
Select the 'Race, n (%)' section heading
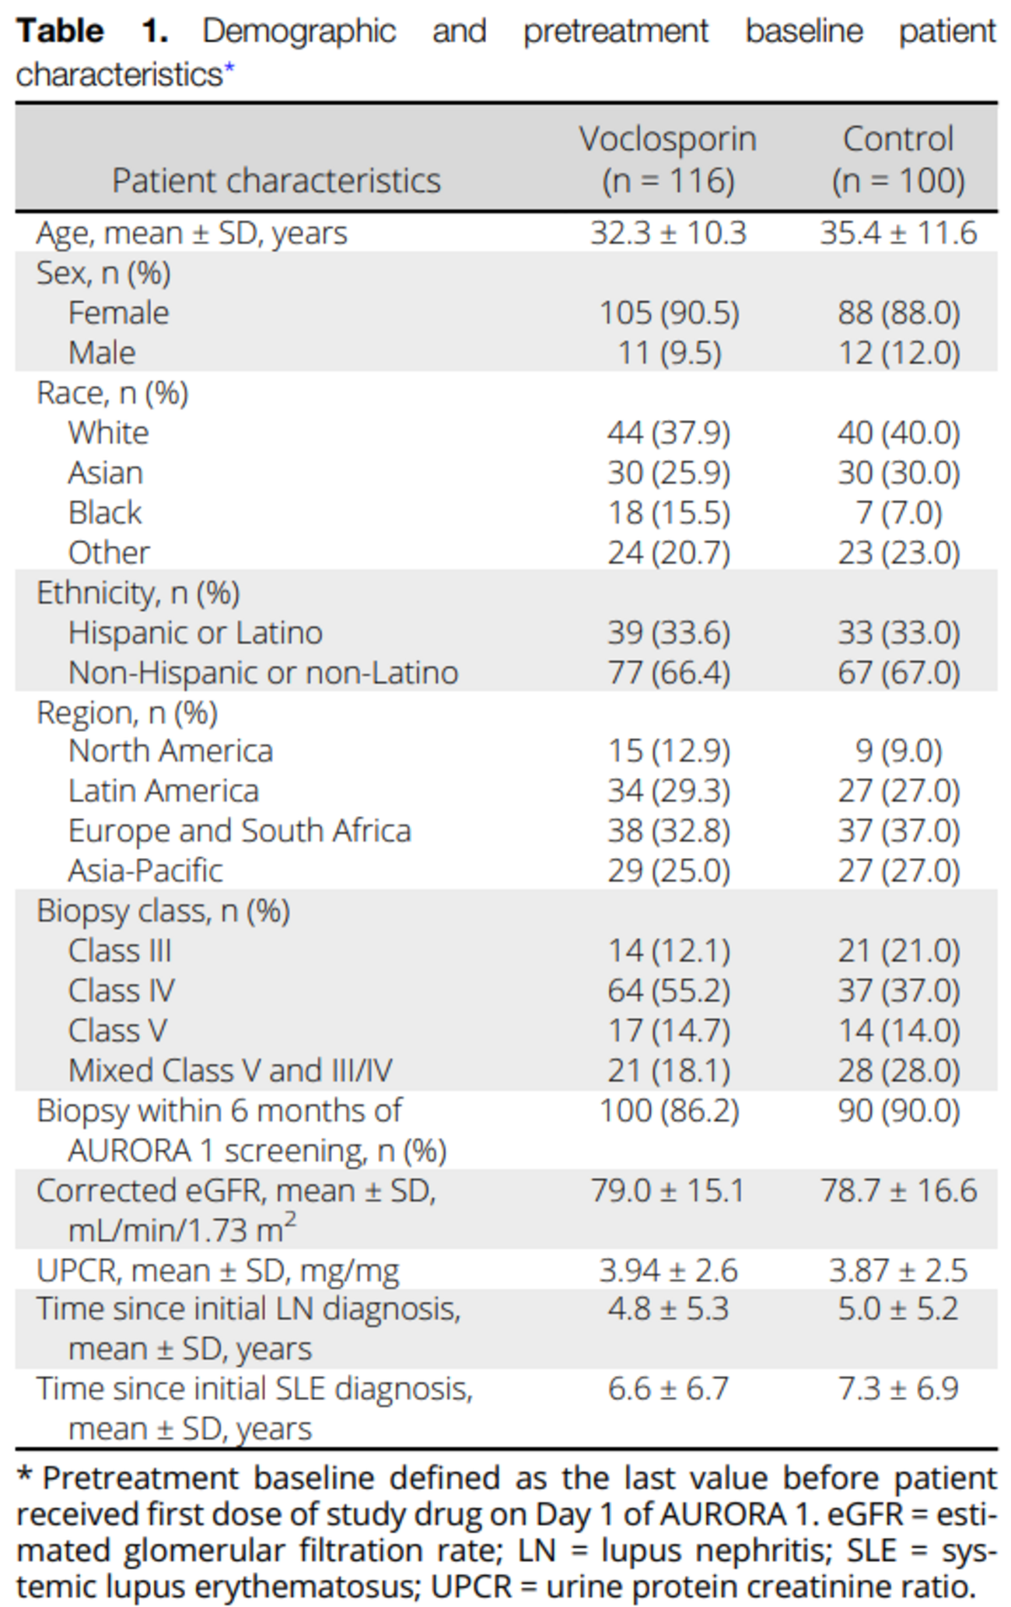point(112,393)
